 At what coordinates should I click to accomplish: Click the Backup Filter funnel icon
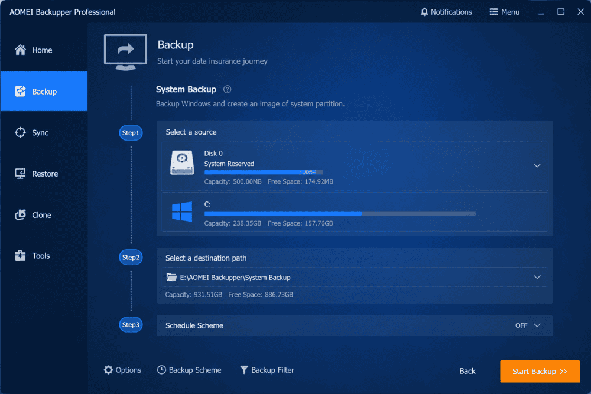pos(244,370)
